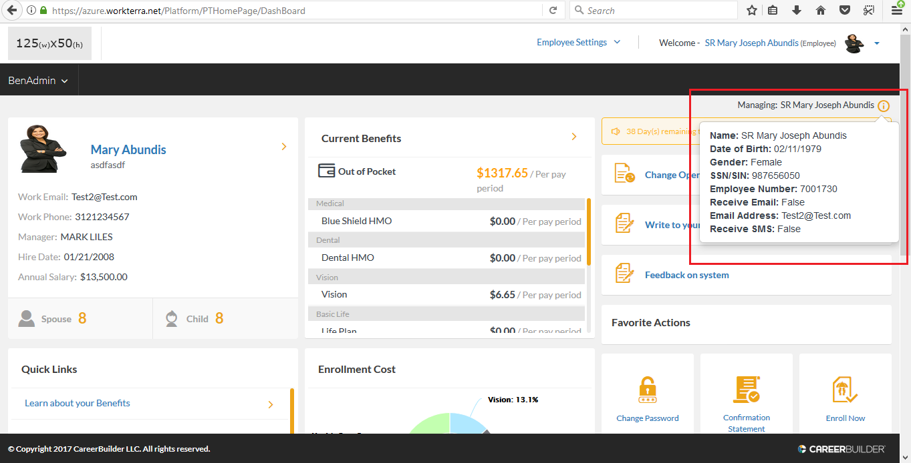Screen dimensions: 911x463
Task: Bookmark page with the star icon
Action: coord(752,11)
